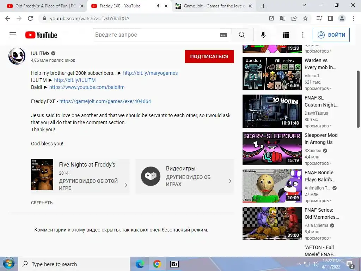Open the on-screen keyboard icon in search box
The image size is (361, 271).
[x=223, y=35]
